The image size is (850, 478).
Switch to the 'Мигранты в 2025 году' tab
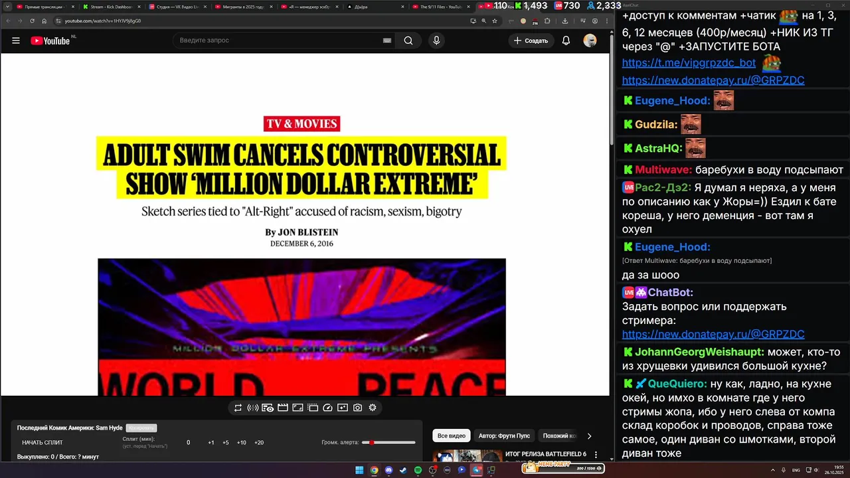(x=242, y=7)
